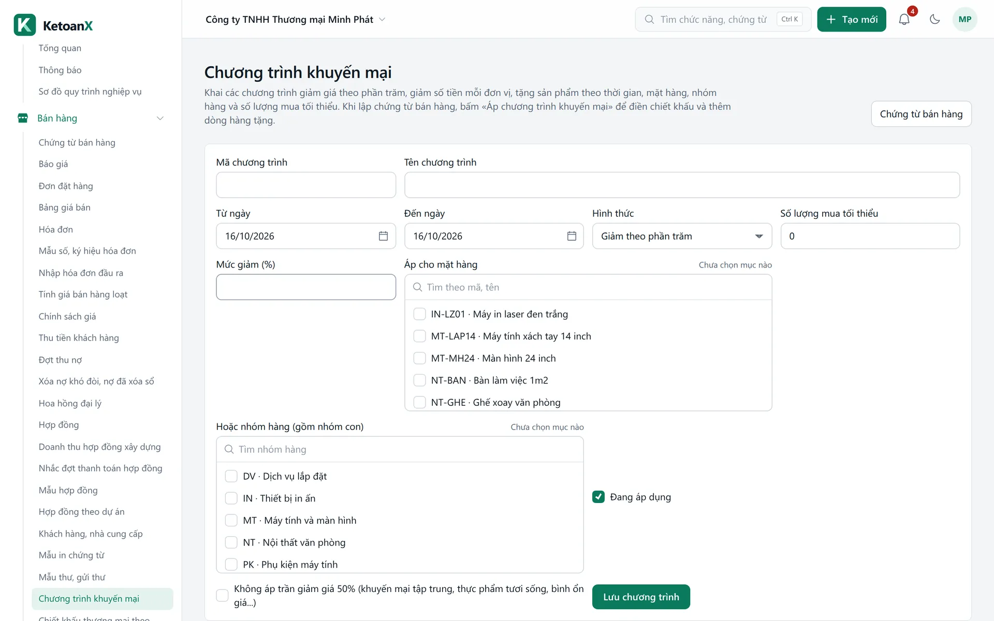Click Tìm nhóm hàng search field
The width and height of the screenshot is (994, 621).
(400, 449)
